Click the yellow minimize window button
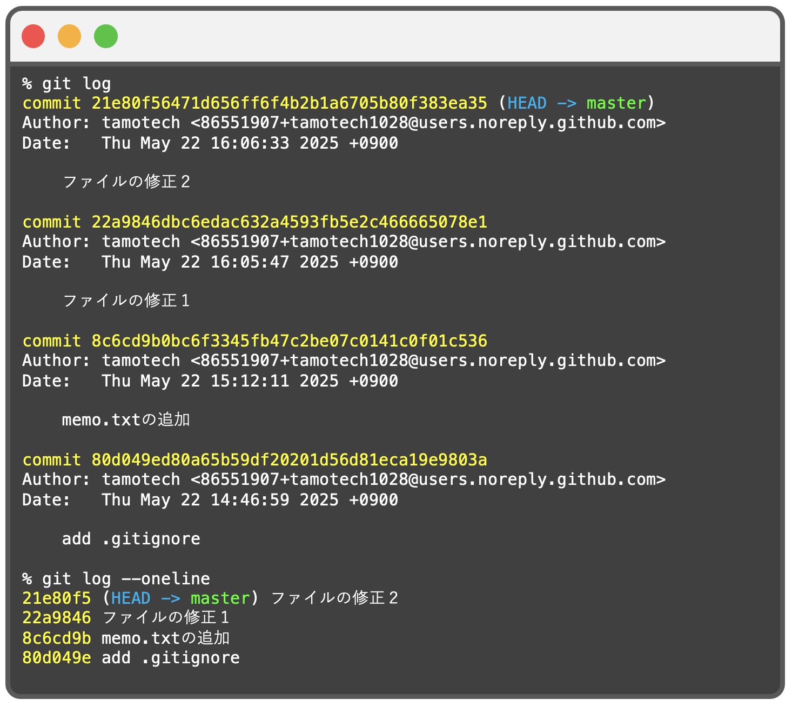The width and height of the screenshot is (792, 706). [69, 36]
